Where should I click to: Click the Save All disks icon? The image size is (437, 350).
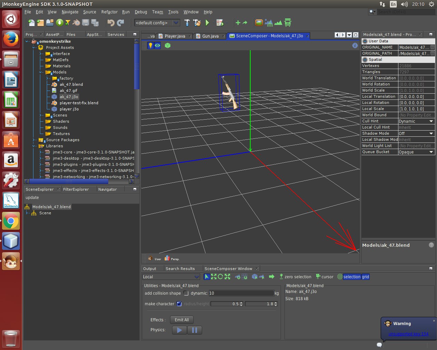coord(95,23)
